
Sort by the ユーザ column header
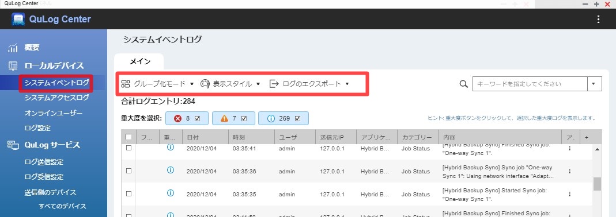pyautogui.click(x=294, y=137)
